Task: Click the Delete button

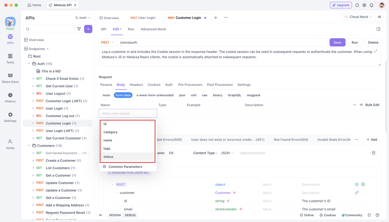Action: point(373,42)
